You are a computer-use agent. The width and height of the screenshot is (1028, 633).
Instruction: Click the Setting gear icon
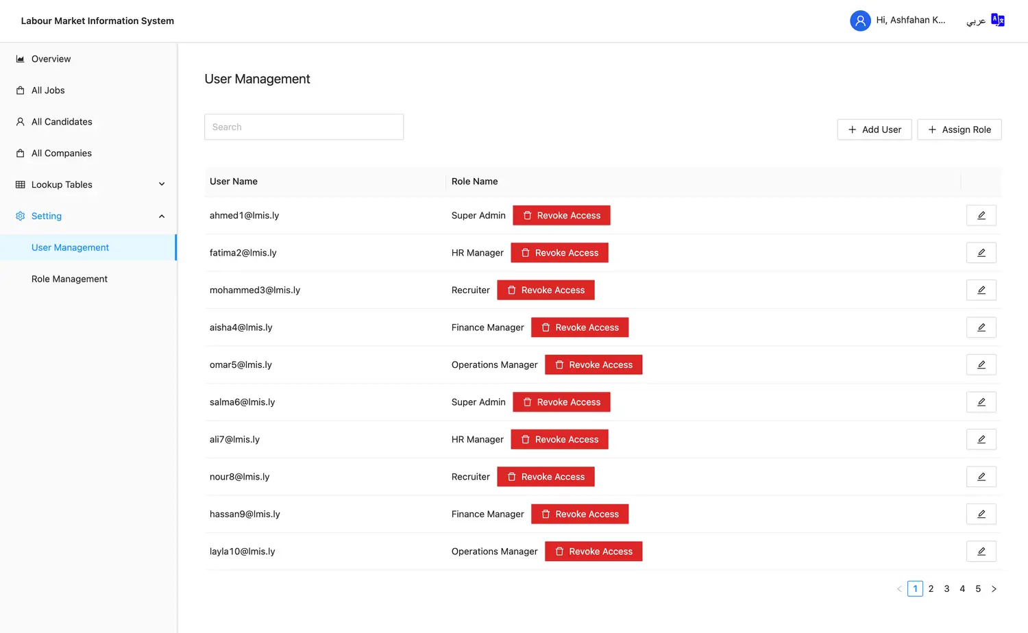[21, 216]
